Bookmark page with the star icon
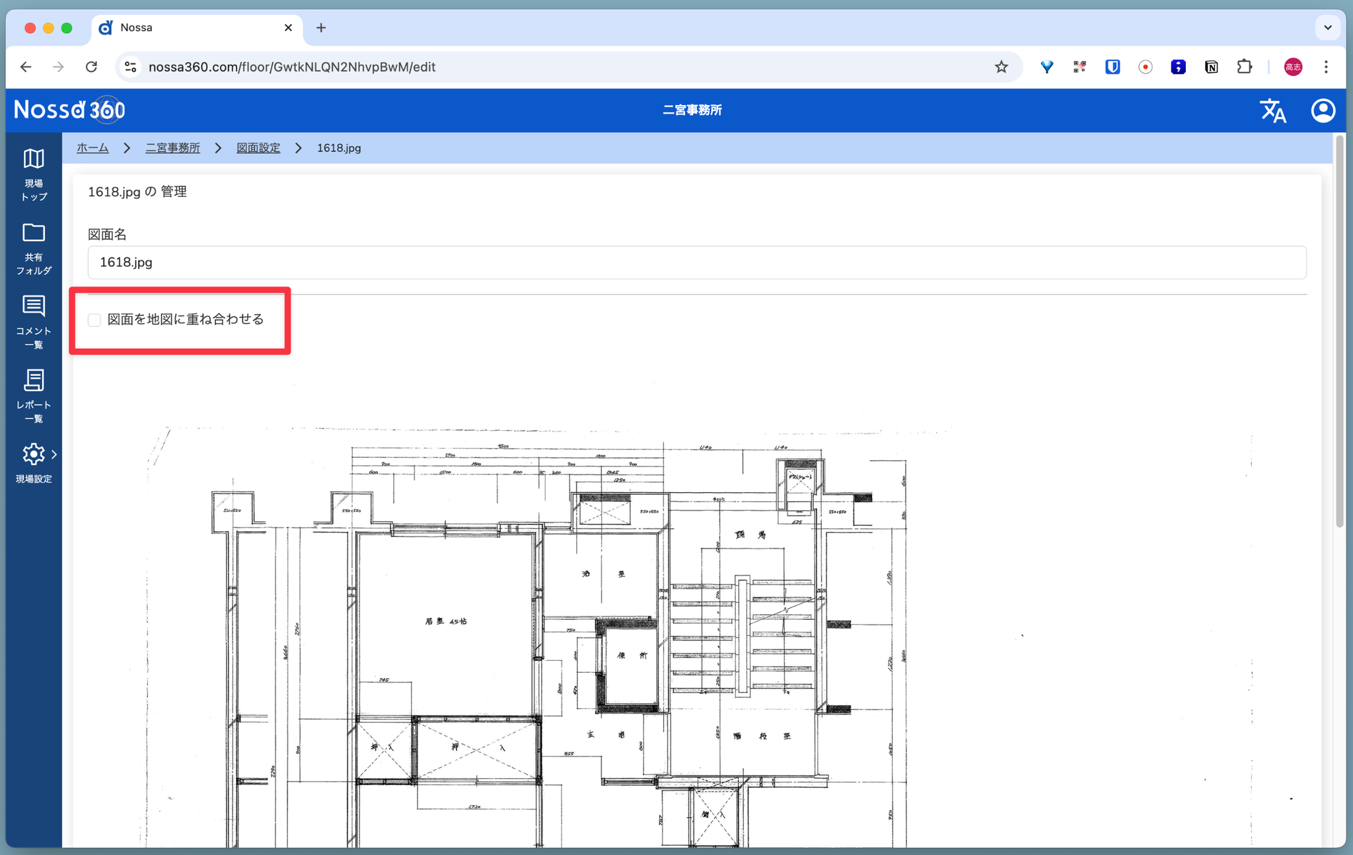This screenshot has width=1353, height=855. [x=1001, y=67]
